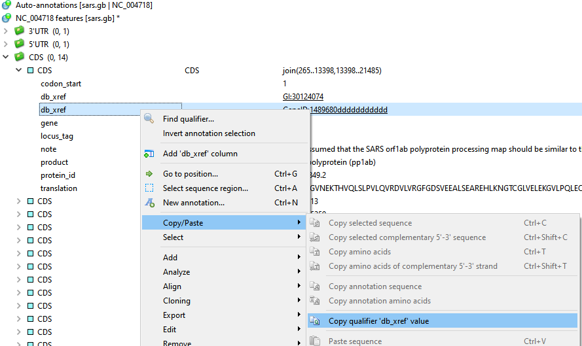The width and height of the screenshot is (582, 346).
Task: Open the 1489680dddddddddd db_xref link
Action: [348, 110]
